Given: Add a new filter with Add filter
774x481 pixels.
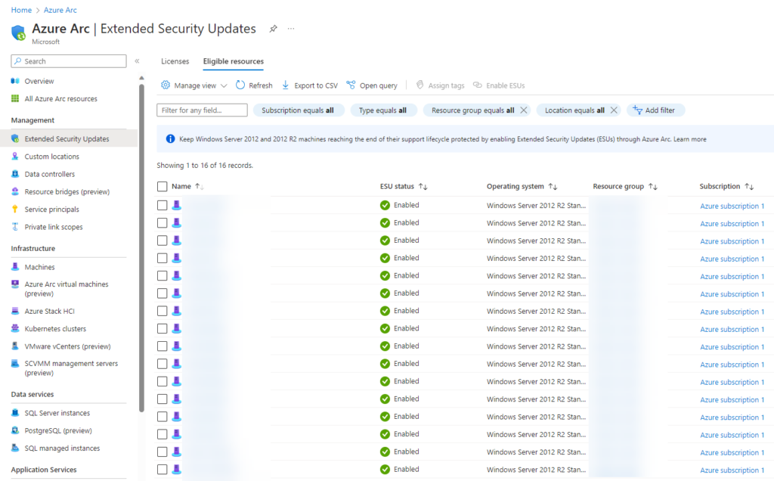Looking at the screenshot, I should (x=655, y=110).
